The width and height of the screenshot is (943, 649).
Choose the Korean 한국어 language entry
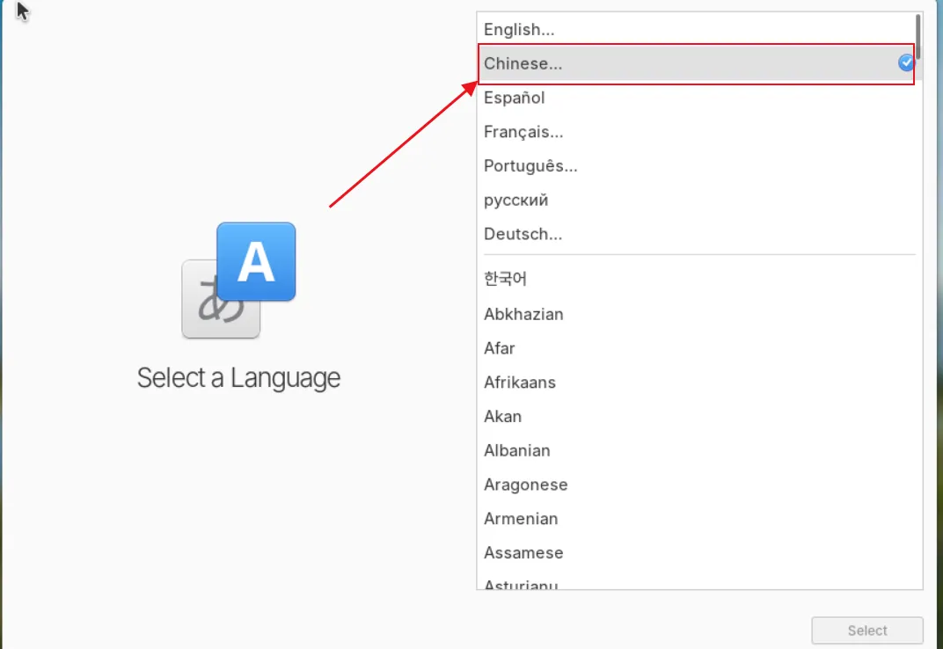pos(506,280)
